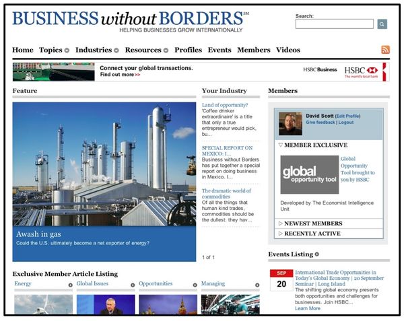Click the Edit Profile link

click(x=347, y=116)
